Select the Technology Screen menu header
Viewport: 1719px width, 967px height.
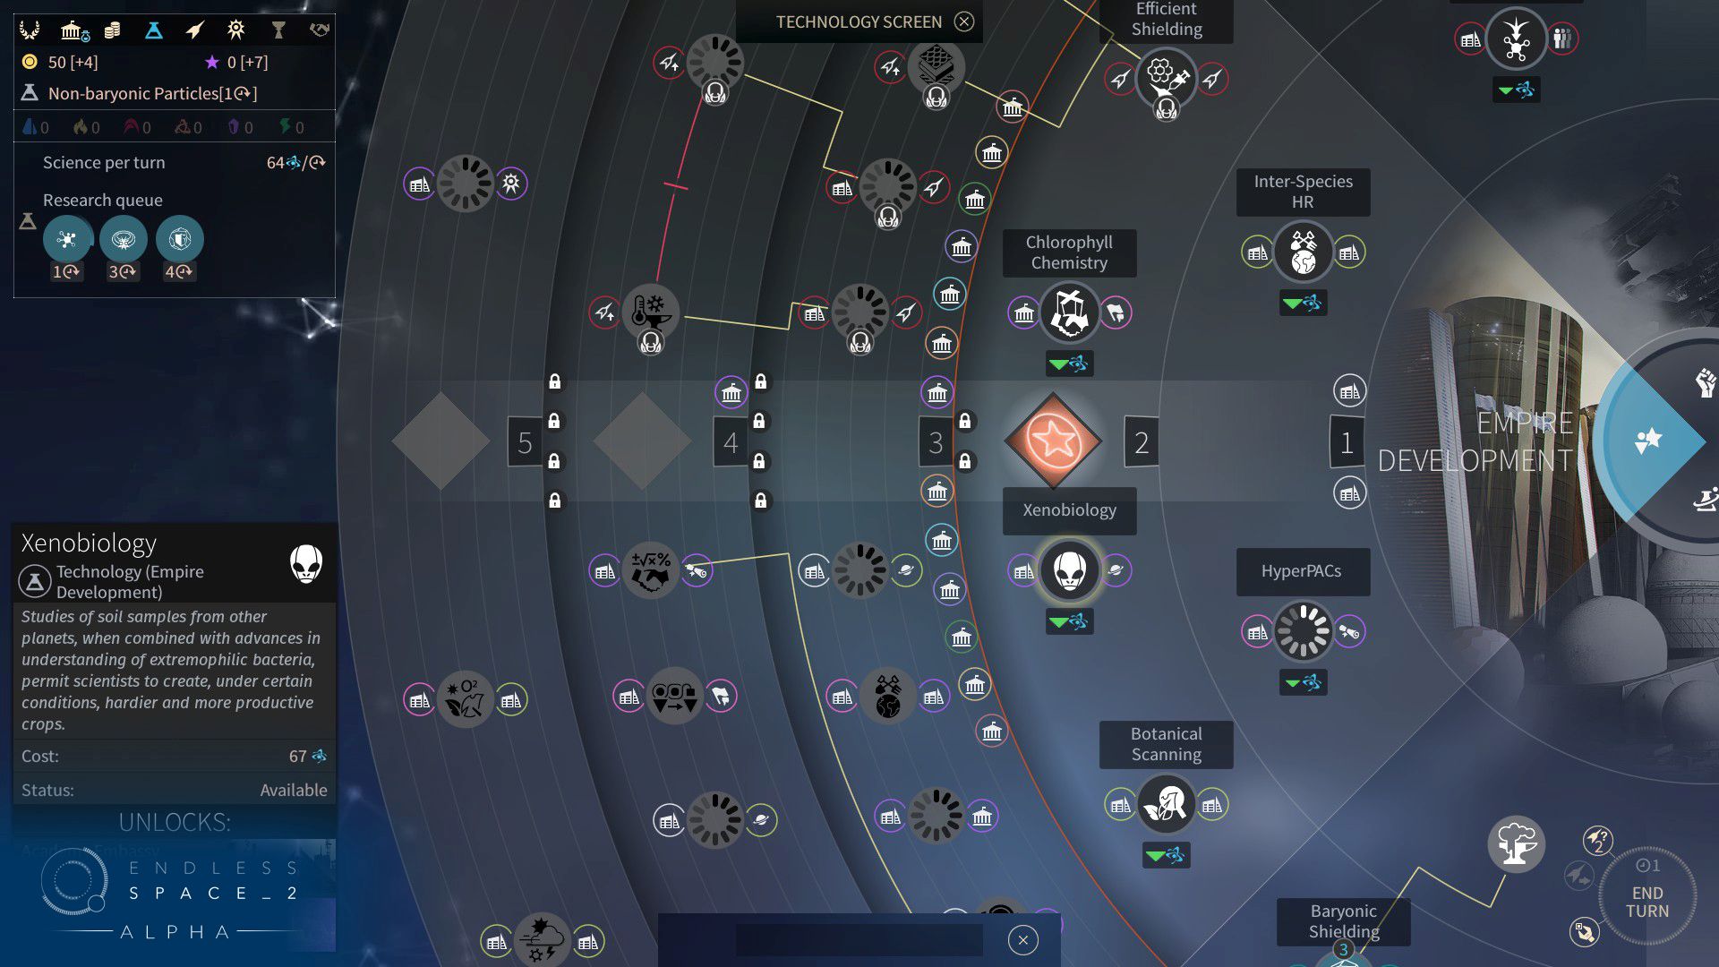tap(859, 22)
